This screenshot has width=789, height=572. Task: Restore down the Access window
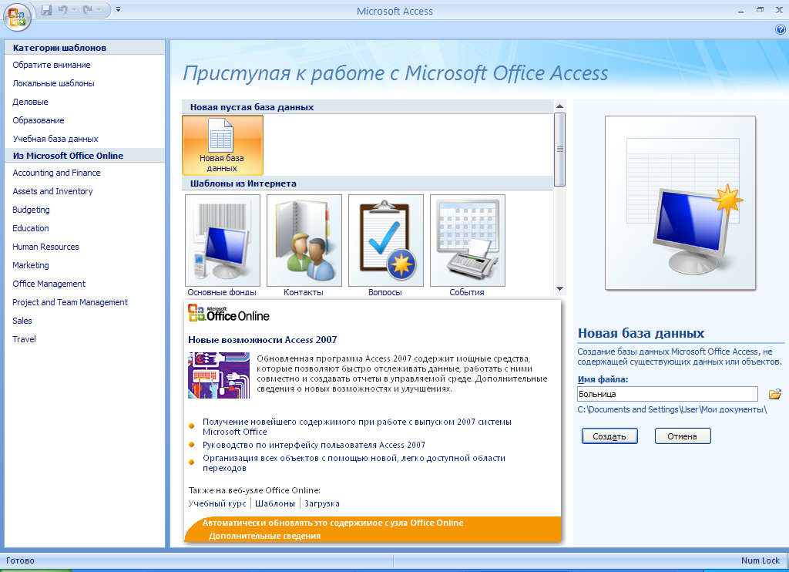point(760,10)
